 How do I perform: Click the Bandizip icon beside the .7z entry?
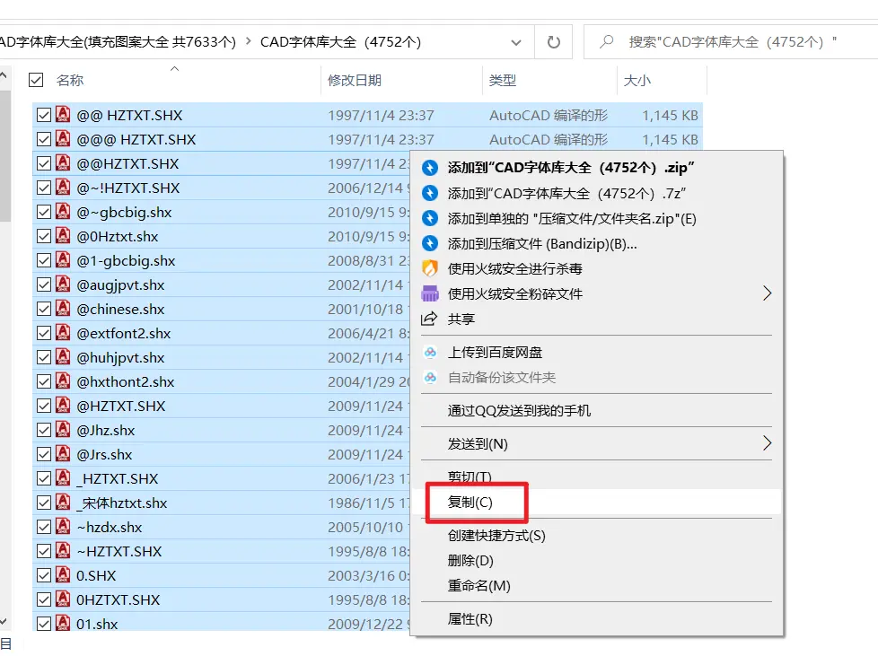click(429, 193)
